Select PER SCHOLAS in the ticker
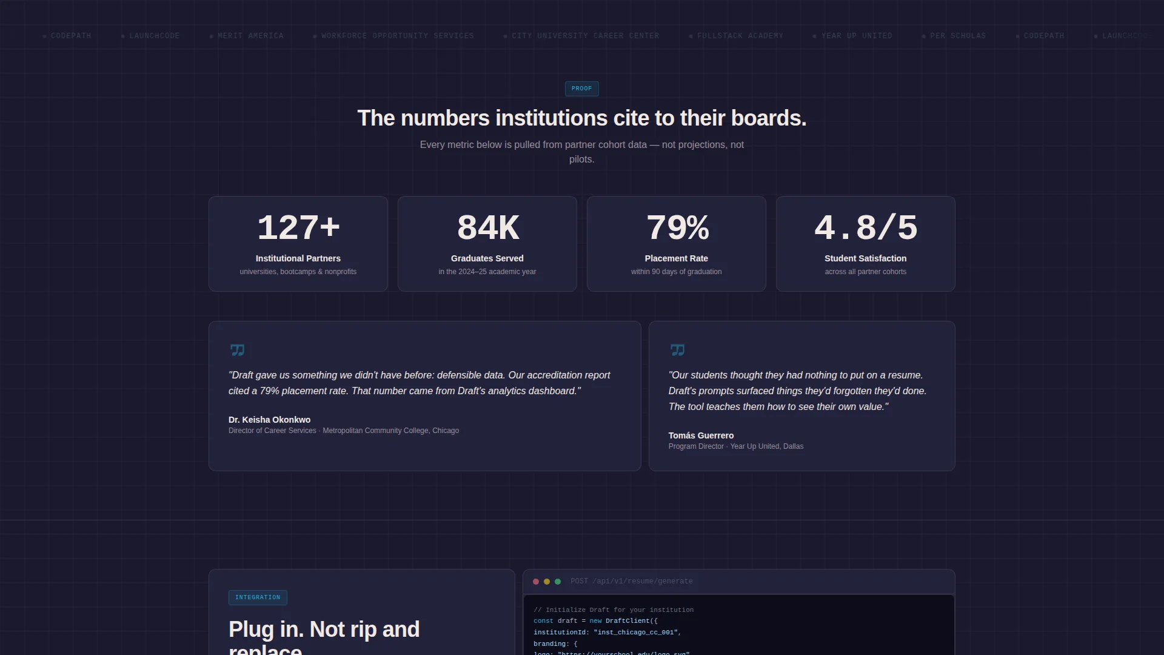The image size is (1164, 655). point(954,36)
